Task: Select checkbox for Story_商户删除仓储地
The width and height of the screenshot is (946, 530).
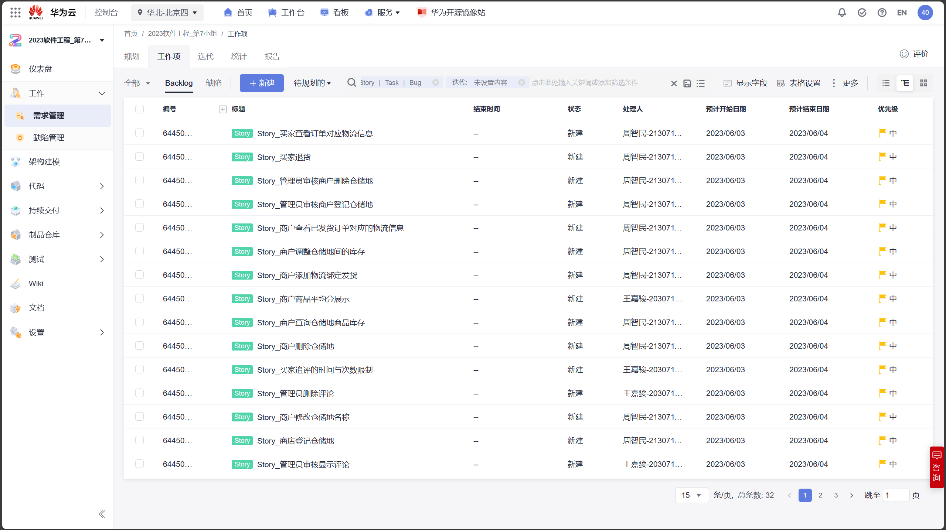Action: [139, 346]
